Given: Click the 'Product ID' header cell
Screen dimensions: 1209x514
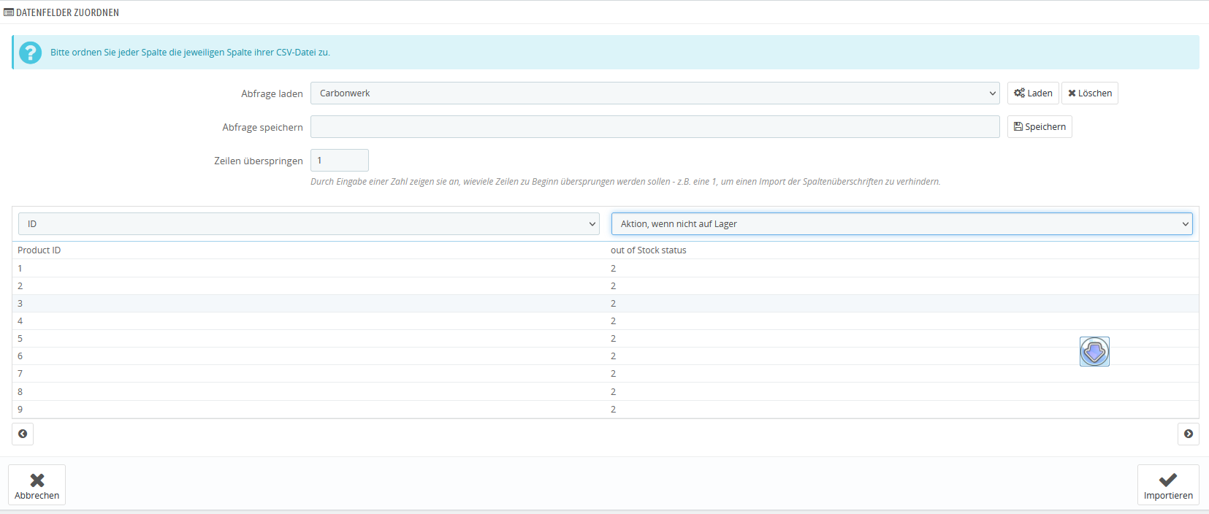Looking at the screenshot, I should pos(309,250).
